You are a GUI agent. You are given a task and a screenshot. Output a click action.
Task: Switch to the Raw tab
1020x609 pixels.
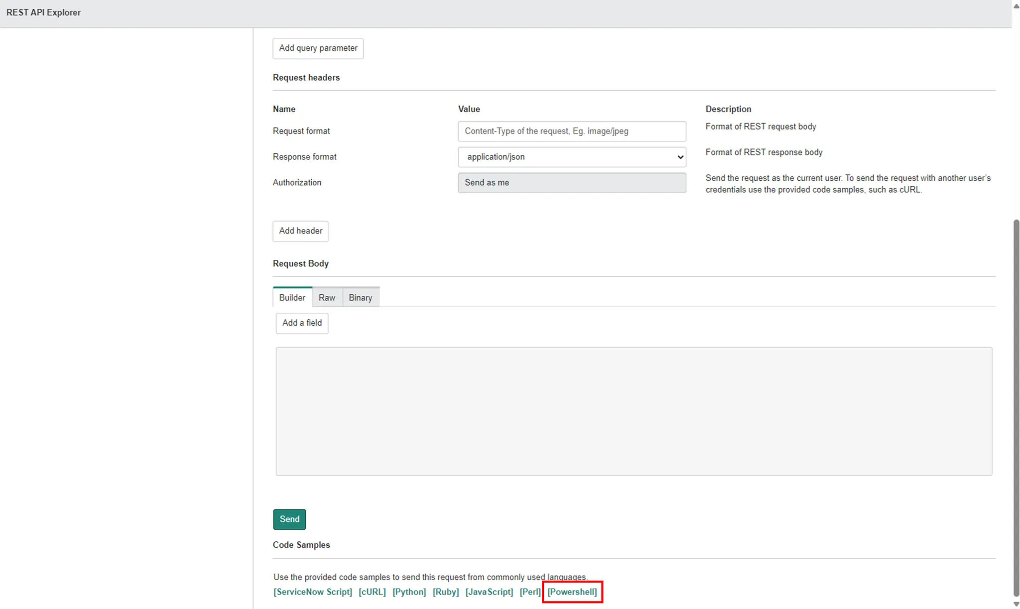click(327, 297)
